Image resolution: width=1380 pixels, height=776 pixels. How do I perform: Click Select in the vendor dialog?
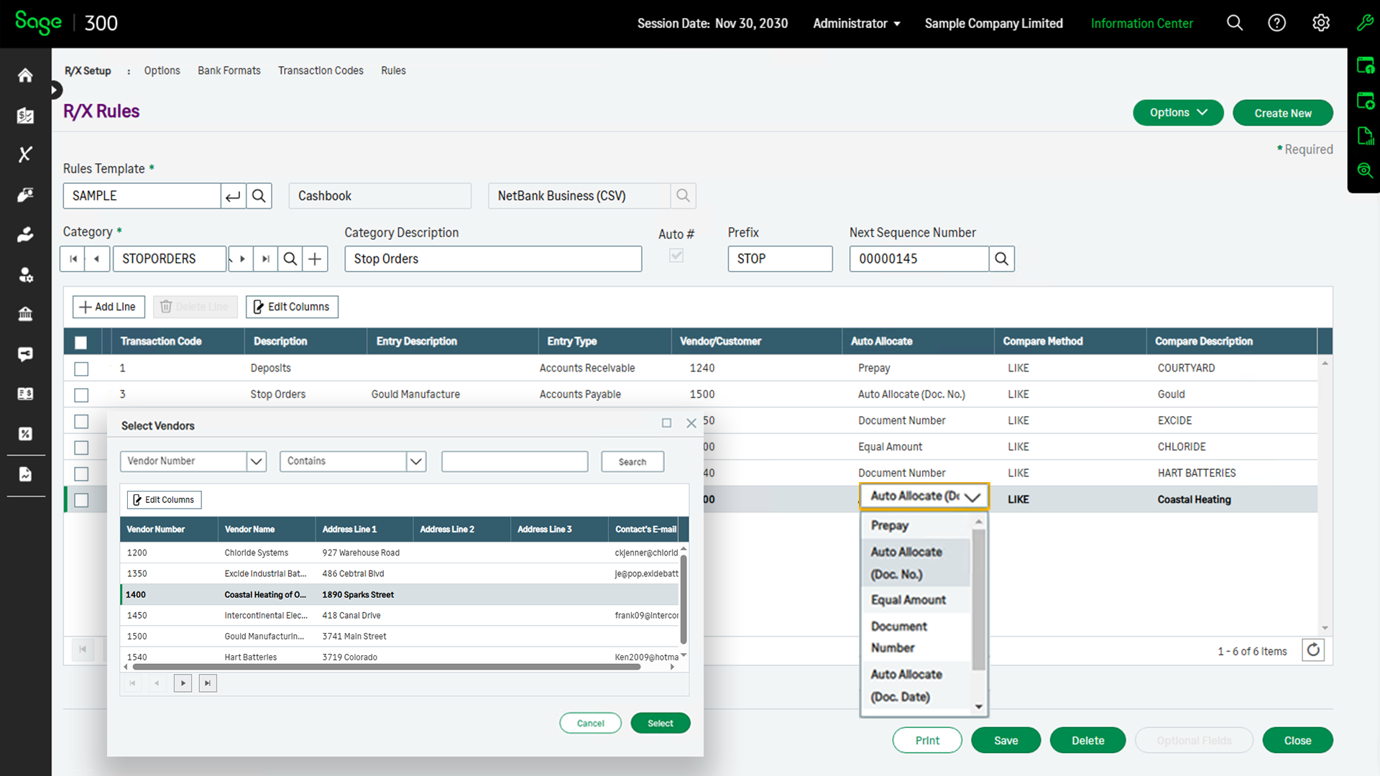[x=660, y=724]
